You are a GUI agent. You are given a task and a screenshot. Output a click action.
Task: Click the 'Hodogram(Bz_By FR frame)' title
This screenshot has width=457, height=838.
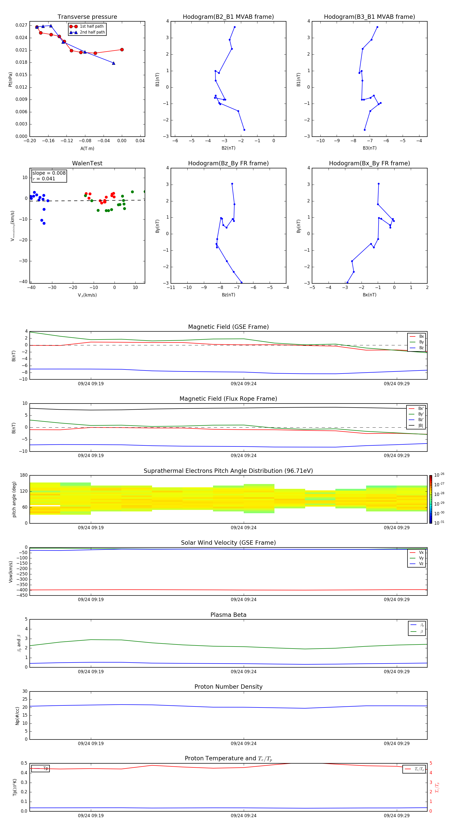[x=228, y=163]
